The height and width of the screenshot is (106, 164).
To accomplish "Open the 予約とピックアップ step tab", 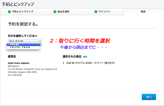I will [21, 12].
